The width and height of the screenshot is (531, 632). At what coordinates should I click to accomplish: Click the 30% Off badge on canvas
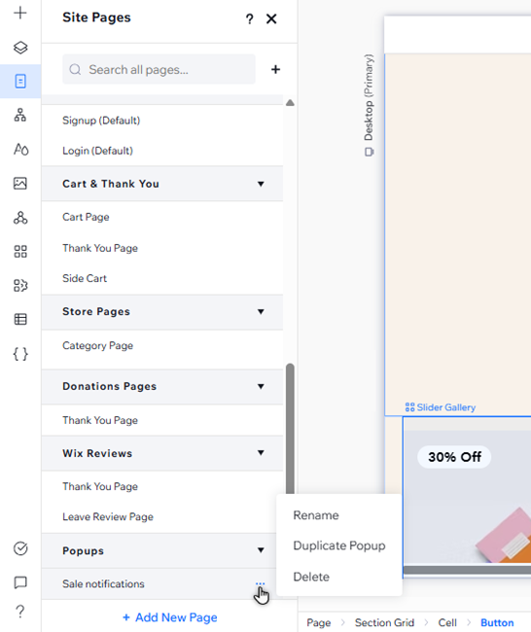pos(454,457)
